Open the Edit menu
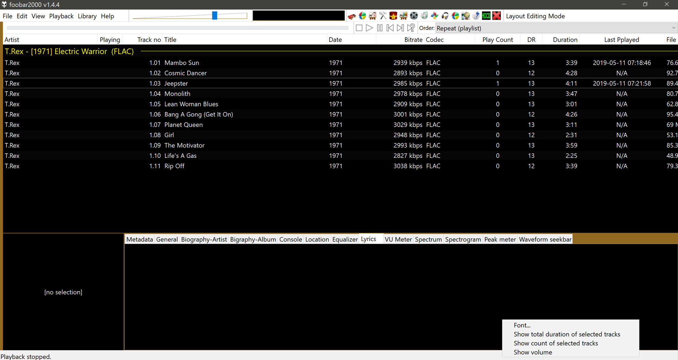This screenshot has width=678, height=360. (22, 16)
